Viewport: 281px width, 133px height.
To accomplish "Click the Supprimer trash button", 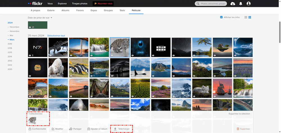I will (243, 129).
